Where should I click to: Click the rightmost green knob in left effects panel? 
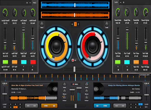coord(33,13)
